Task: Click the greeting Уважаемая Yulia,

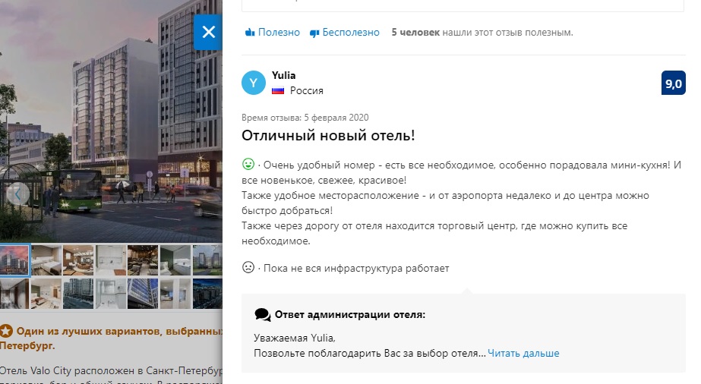Action: 295,338
